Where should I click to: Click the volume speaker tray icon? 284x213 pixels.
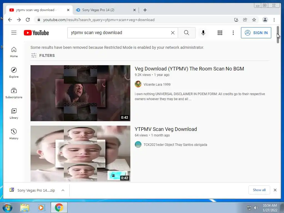(x=256, y=208)
